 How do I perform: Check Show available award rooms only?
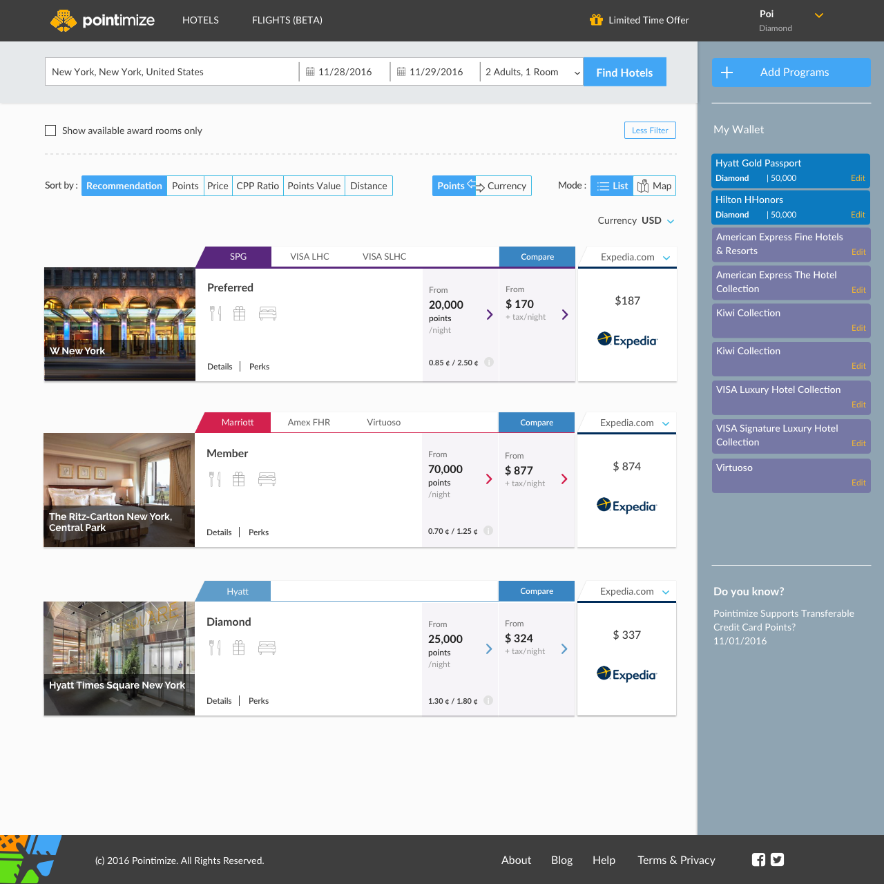(x=50, y=131)
